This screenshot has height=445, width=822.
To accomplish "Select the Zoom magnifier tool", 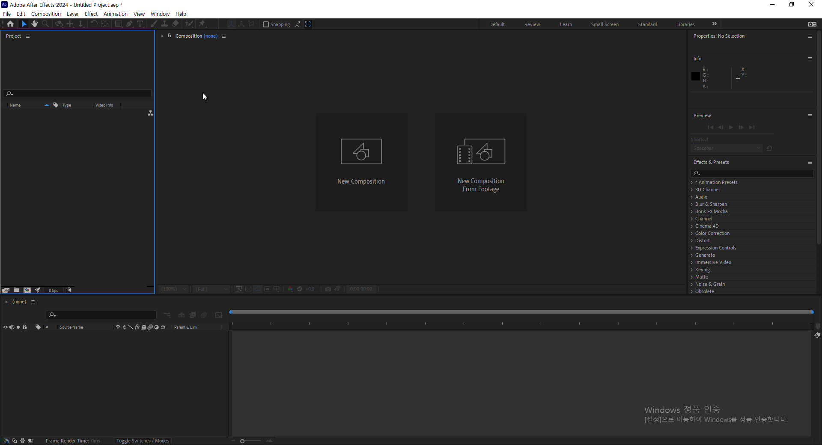I will tap(45, 24).
